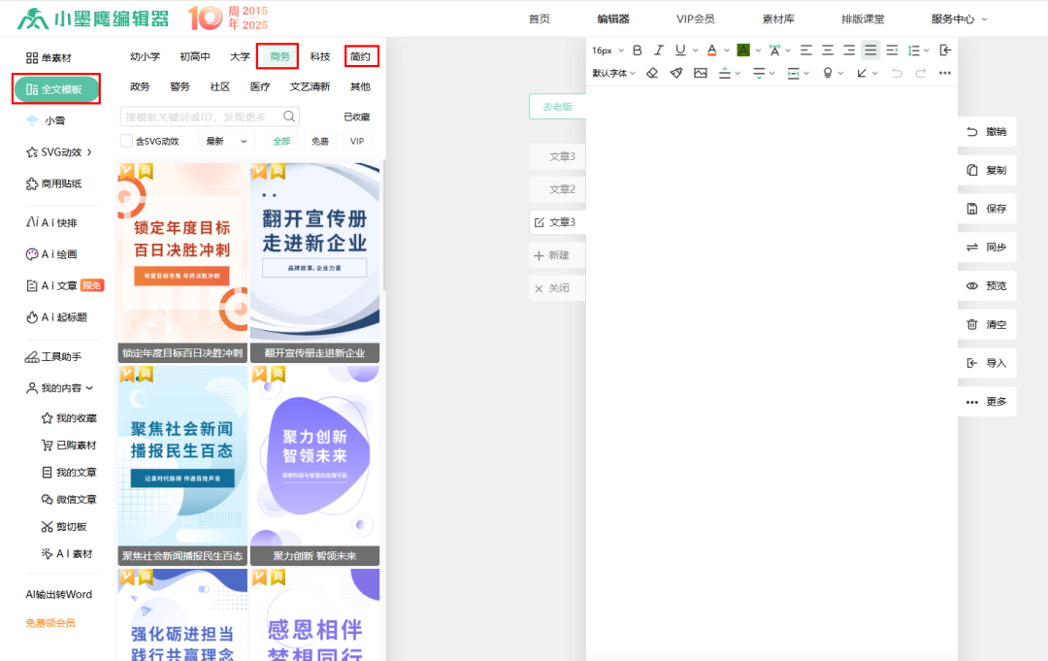The image size is (1048, 661).
Task: Click the eraser clear-format icon
Action: tap(652, 73)
